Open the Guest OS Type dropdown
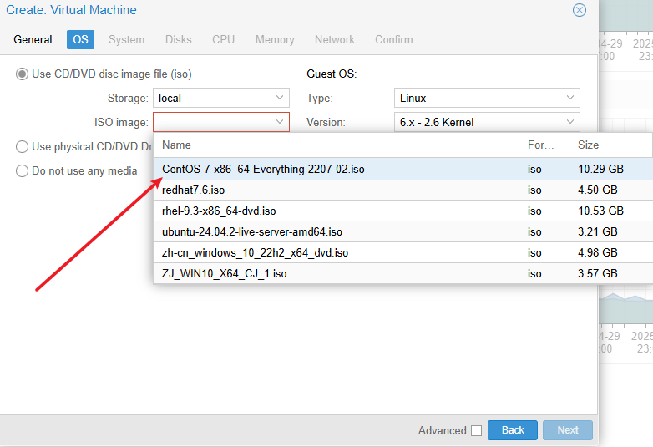 [x=570, y=98]
